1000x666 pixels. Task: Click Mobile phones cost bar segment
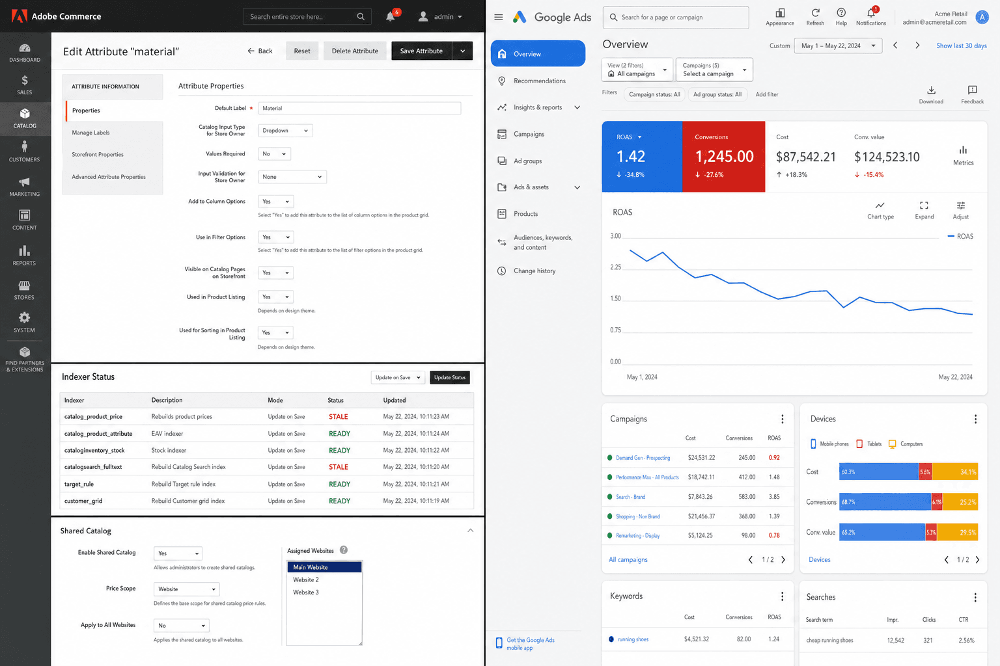tap(879, 472)
